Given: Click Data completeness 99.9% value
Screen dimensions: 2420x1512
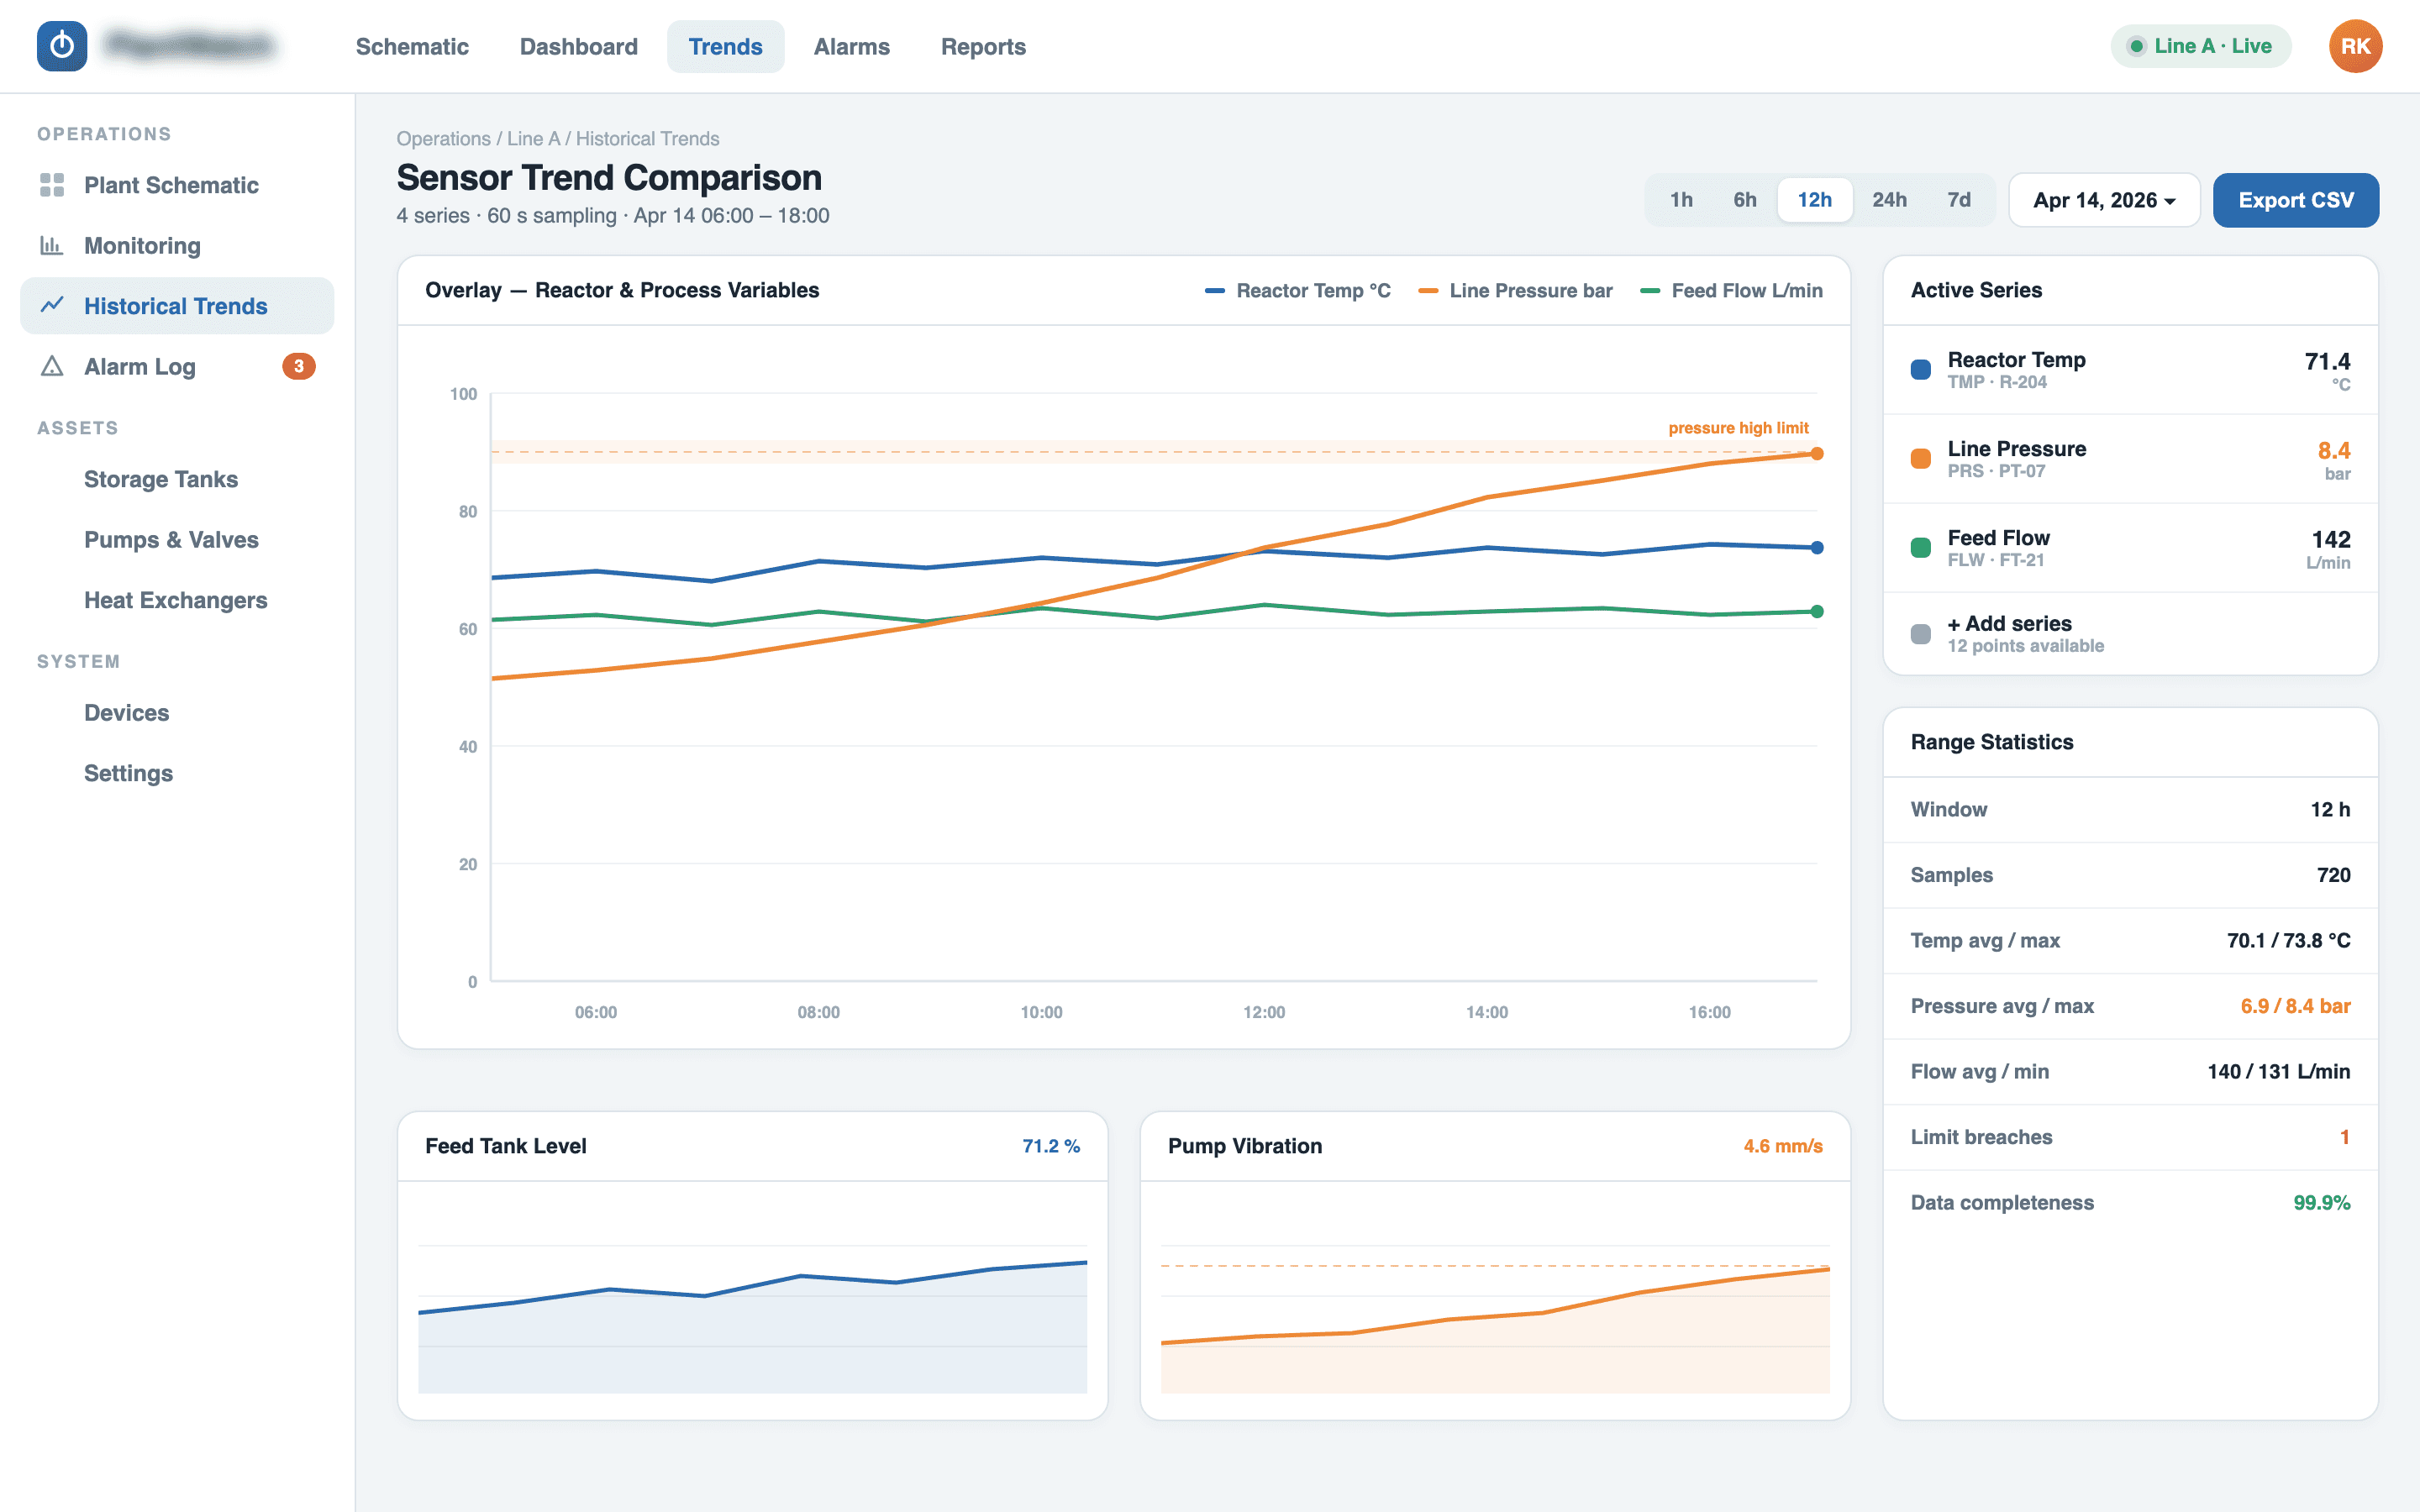Looking at the screenshot, I should point(2321,1202).
